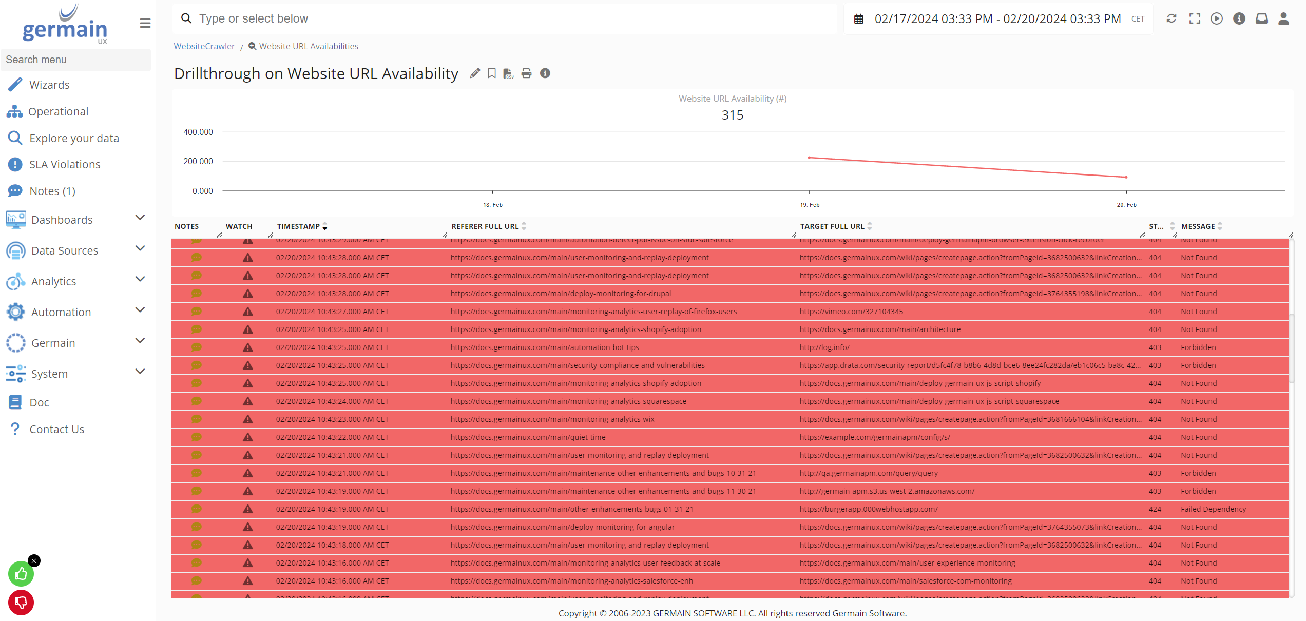Refresh the data with reload icon
1306x621 pixels.
(1171, 19)
